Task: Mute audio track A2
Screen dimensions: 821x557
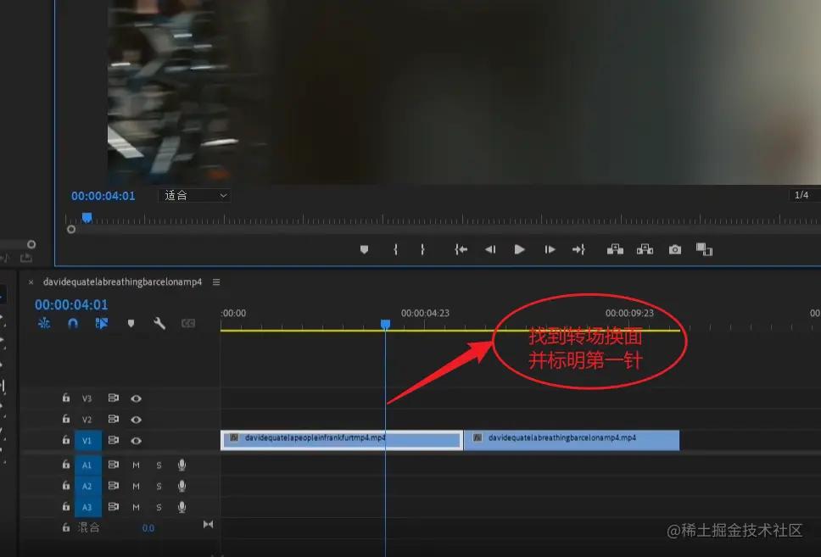Action: [x=137, y=486]
